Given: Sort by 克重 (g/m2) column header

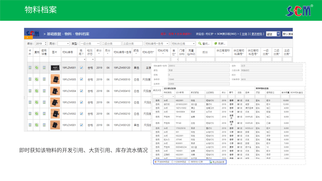Looking at the screenshot, I should click(191, 52).
